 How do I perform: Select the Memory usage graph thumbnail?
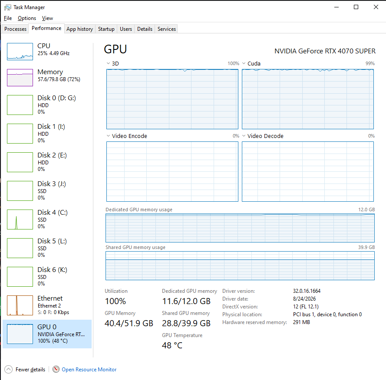pos(20,78)
